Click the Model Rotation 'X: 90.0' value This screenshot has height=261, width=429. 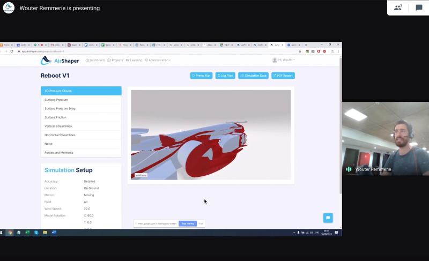tap(88, 215)
